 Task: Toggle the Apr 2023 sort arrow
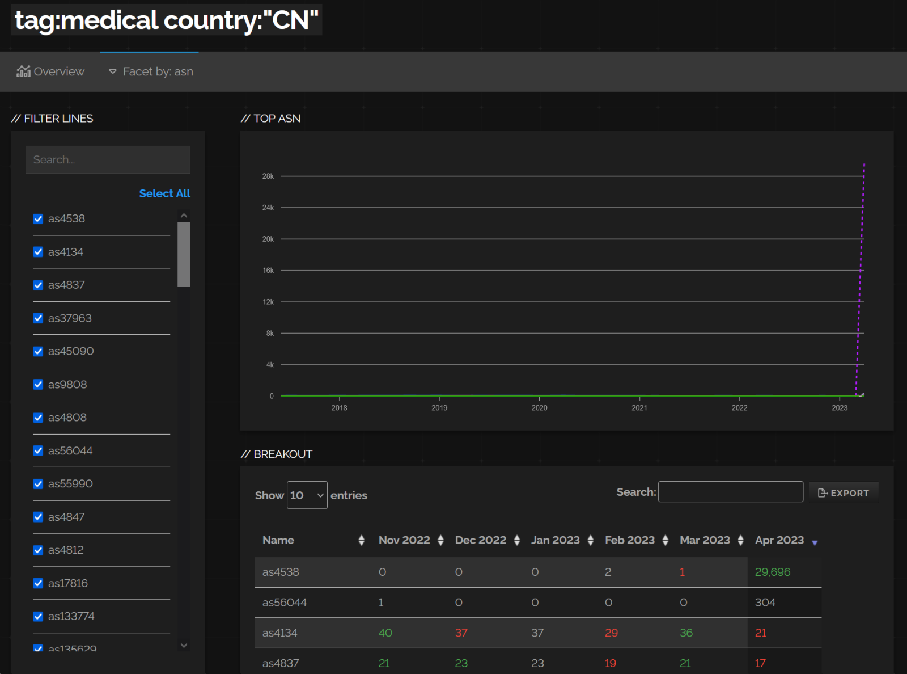coord(815,543)
